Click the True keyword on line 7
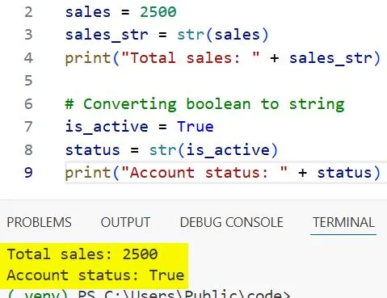 [196, 127]
